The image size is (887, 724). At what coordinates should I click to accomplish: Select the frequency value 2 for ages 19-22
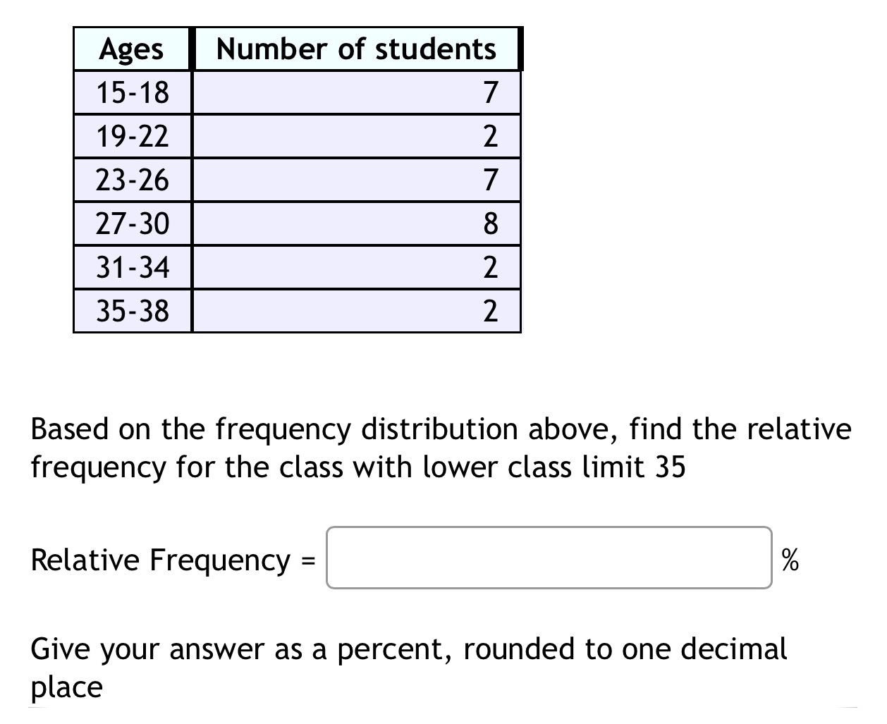coord(490,135)
